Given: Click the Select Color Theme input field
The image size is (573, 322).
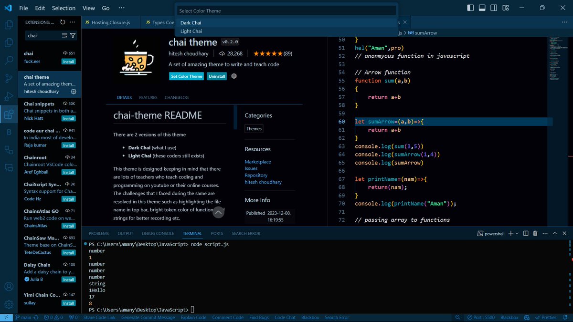Looking at the screenshot, I should [x=286, y=10].
